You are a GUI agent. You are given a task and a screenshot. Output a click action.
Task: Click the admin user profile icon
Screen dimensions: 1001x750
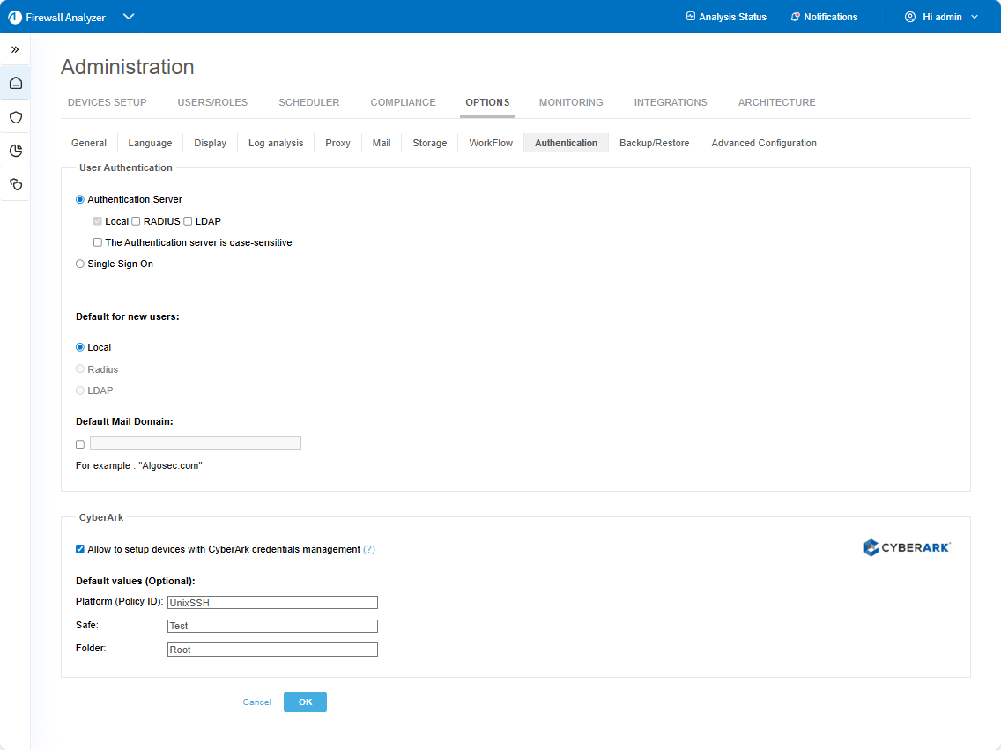[x=910, y=17]
